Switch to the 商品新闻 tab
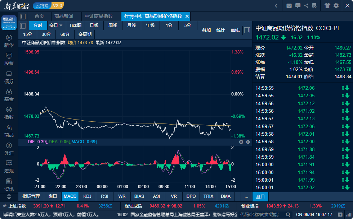The height and width of the screenshot is (219, 353). pyautogui.click(x=64, y=17)
